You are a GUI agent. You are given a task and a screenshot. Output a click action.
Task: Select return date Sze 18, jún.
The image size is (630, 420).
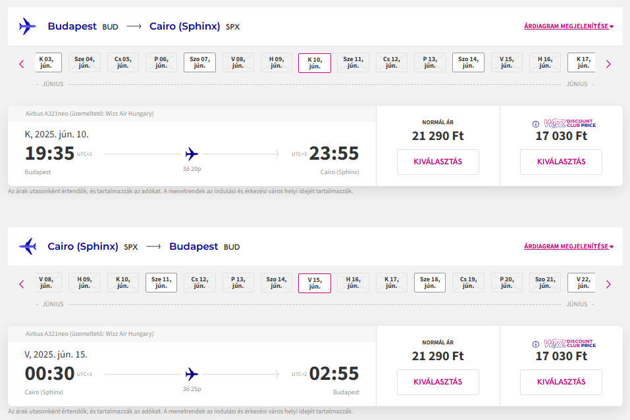click(430, 283)
